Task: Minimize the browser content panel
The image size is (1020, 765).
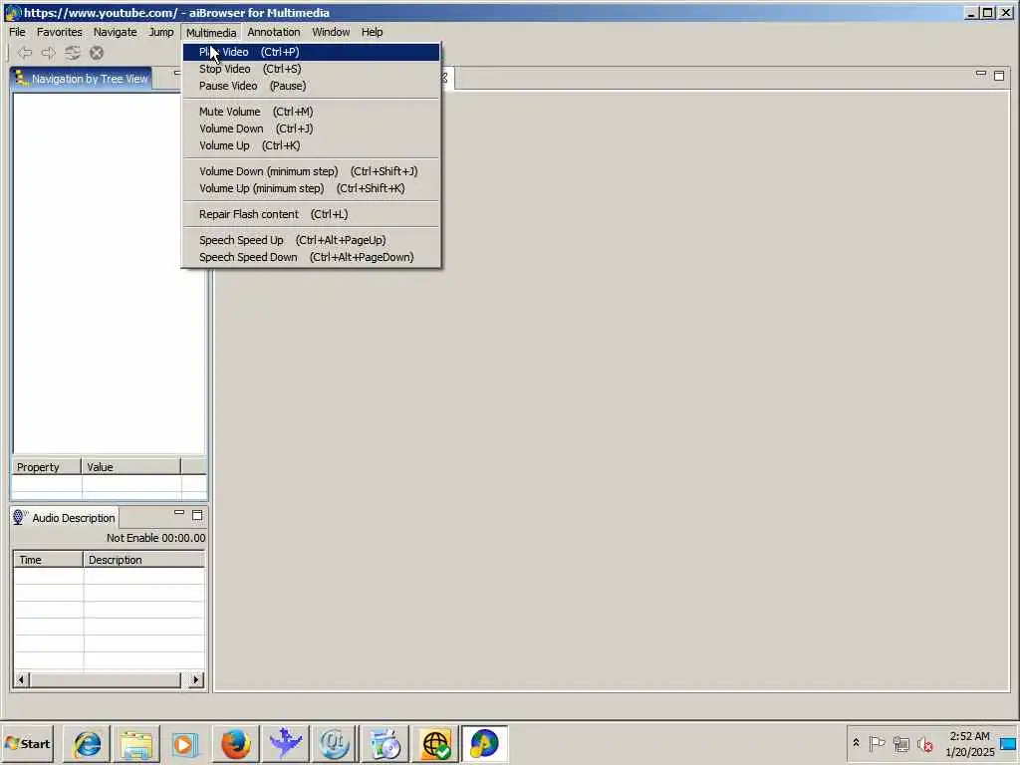Action: [981, 73]
